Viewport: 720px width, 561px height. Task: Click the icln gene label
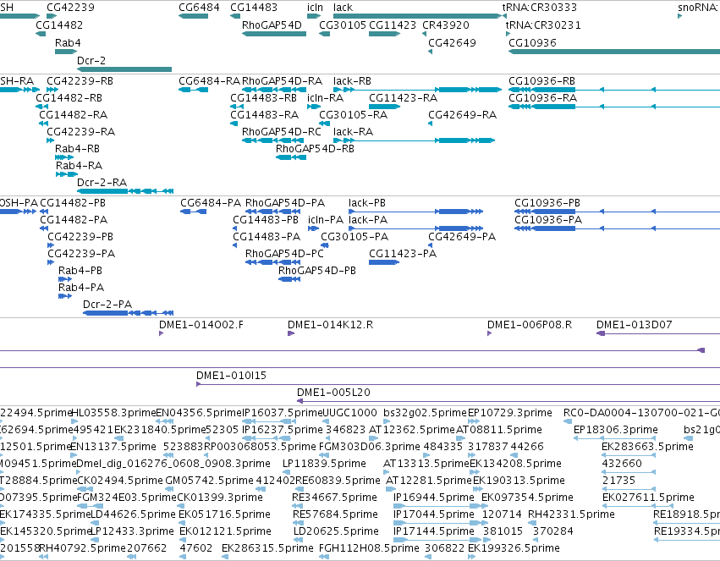[315, 8]
